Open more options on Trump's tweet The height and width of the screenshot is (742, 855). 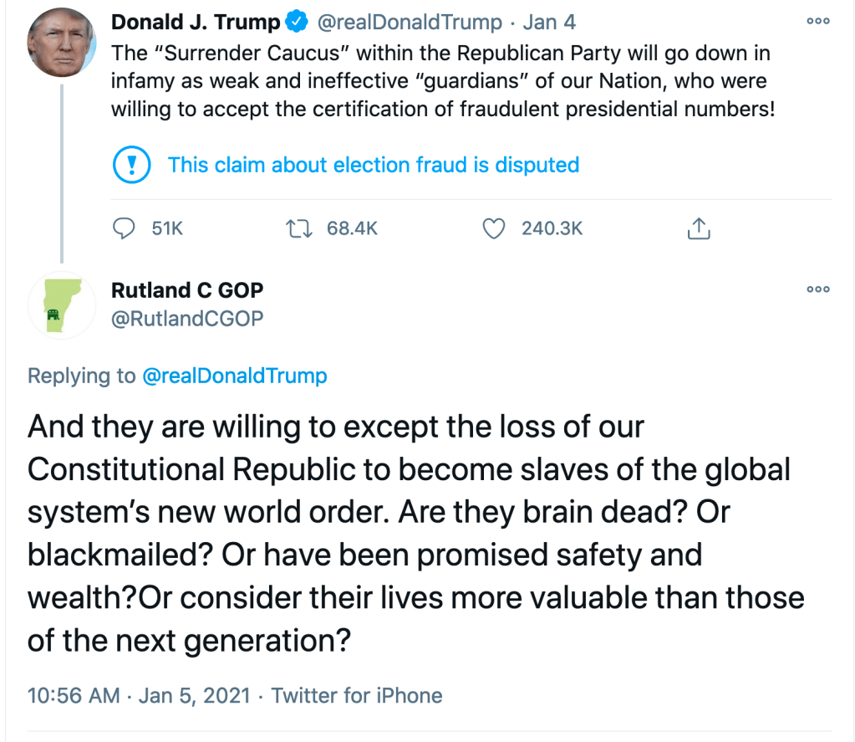point(817,22)
